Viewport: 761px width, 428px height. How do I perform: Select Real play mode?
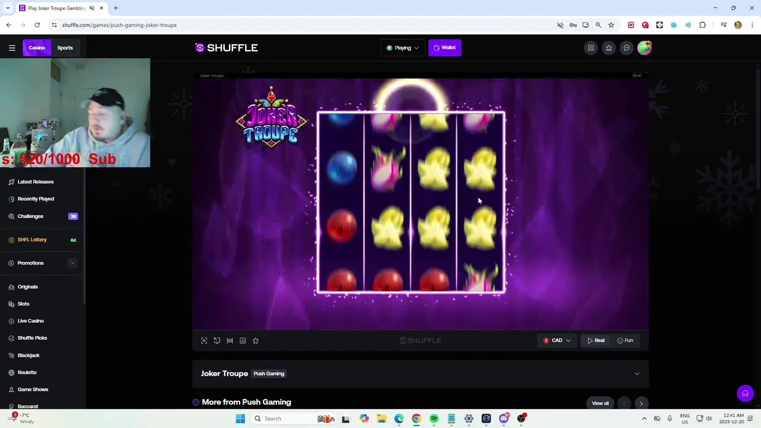(596, 341)
